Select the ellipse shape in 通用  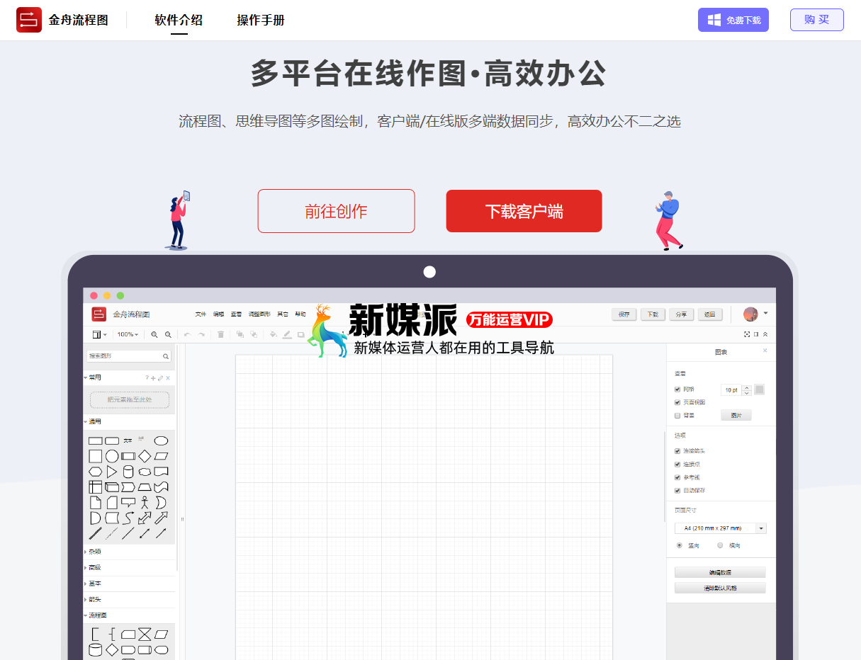coord(162,440)
